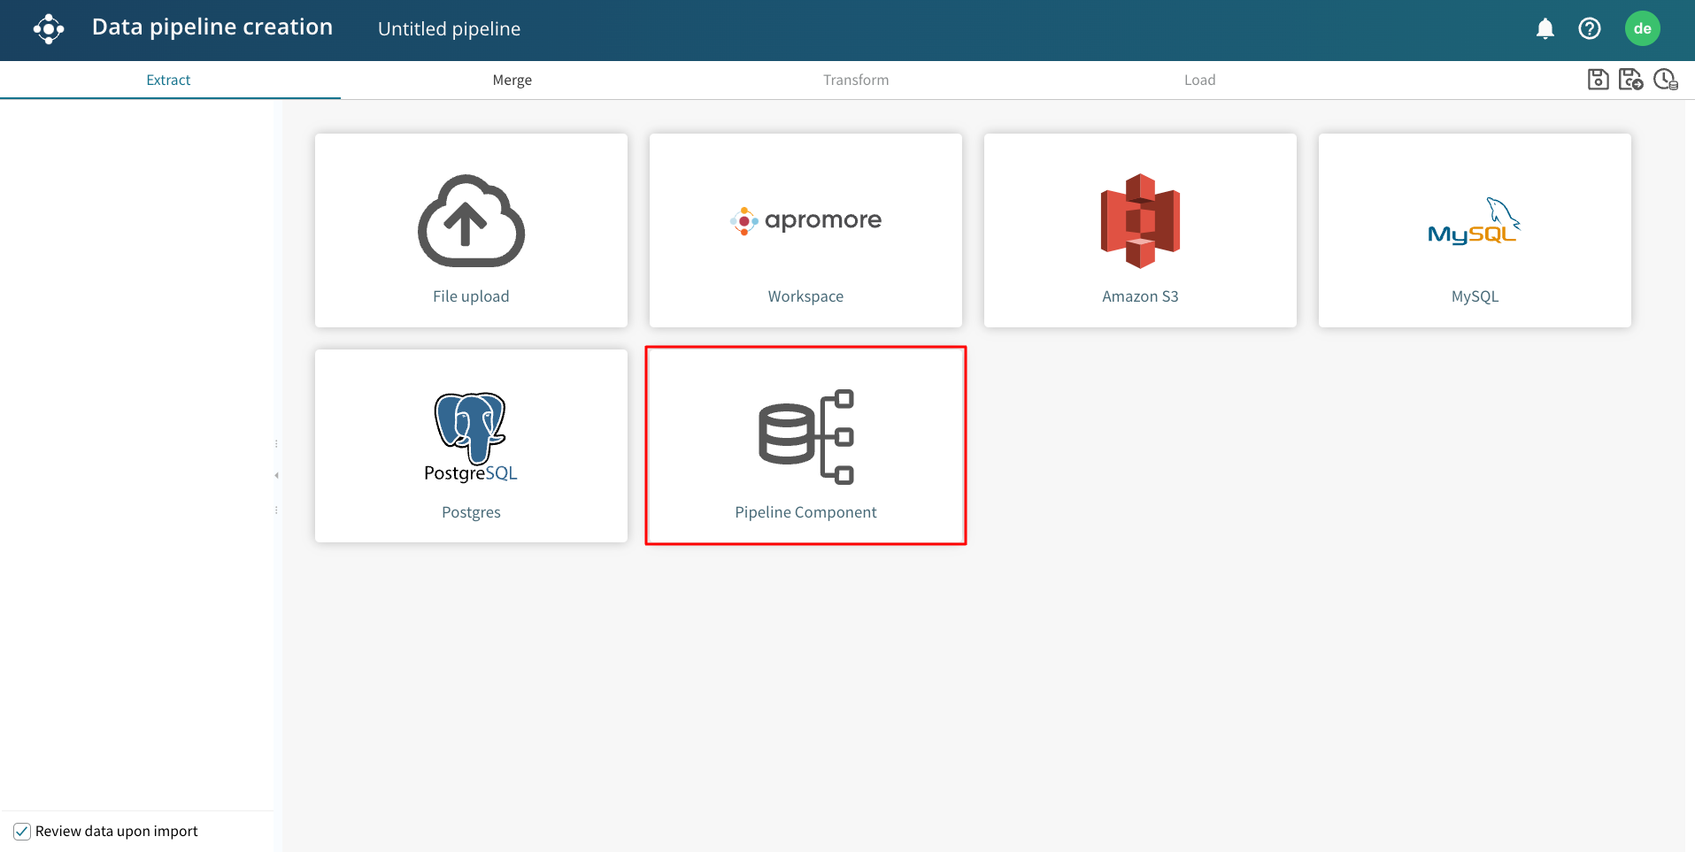
Task: Open the notifications bell
Action: tap(1545, 29)
